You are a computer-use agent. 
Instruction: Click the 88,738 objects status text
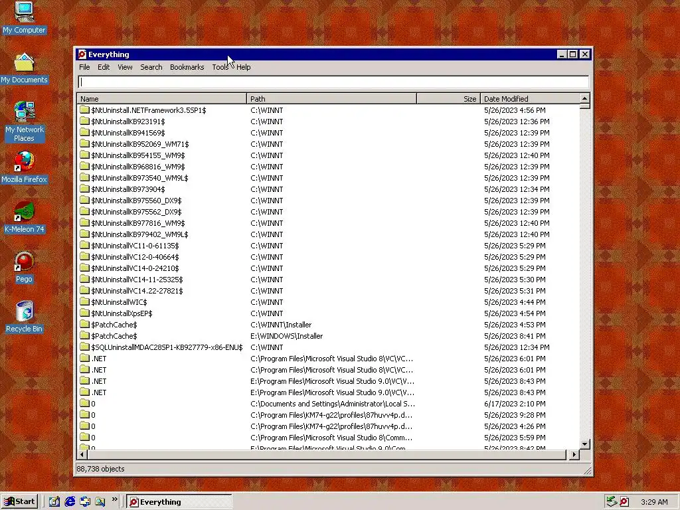coord(101,469)
